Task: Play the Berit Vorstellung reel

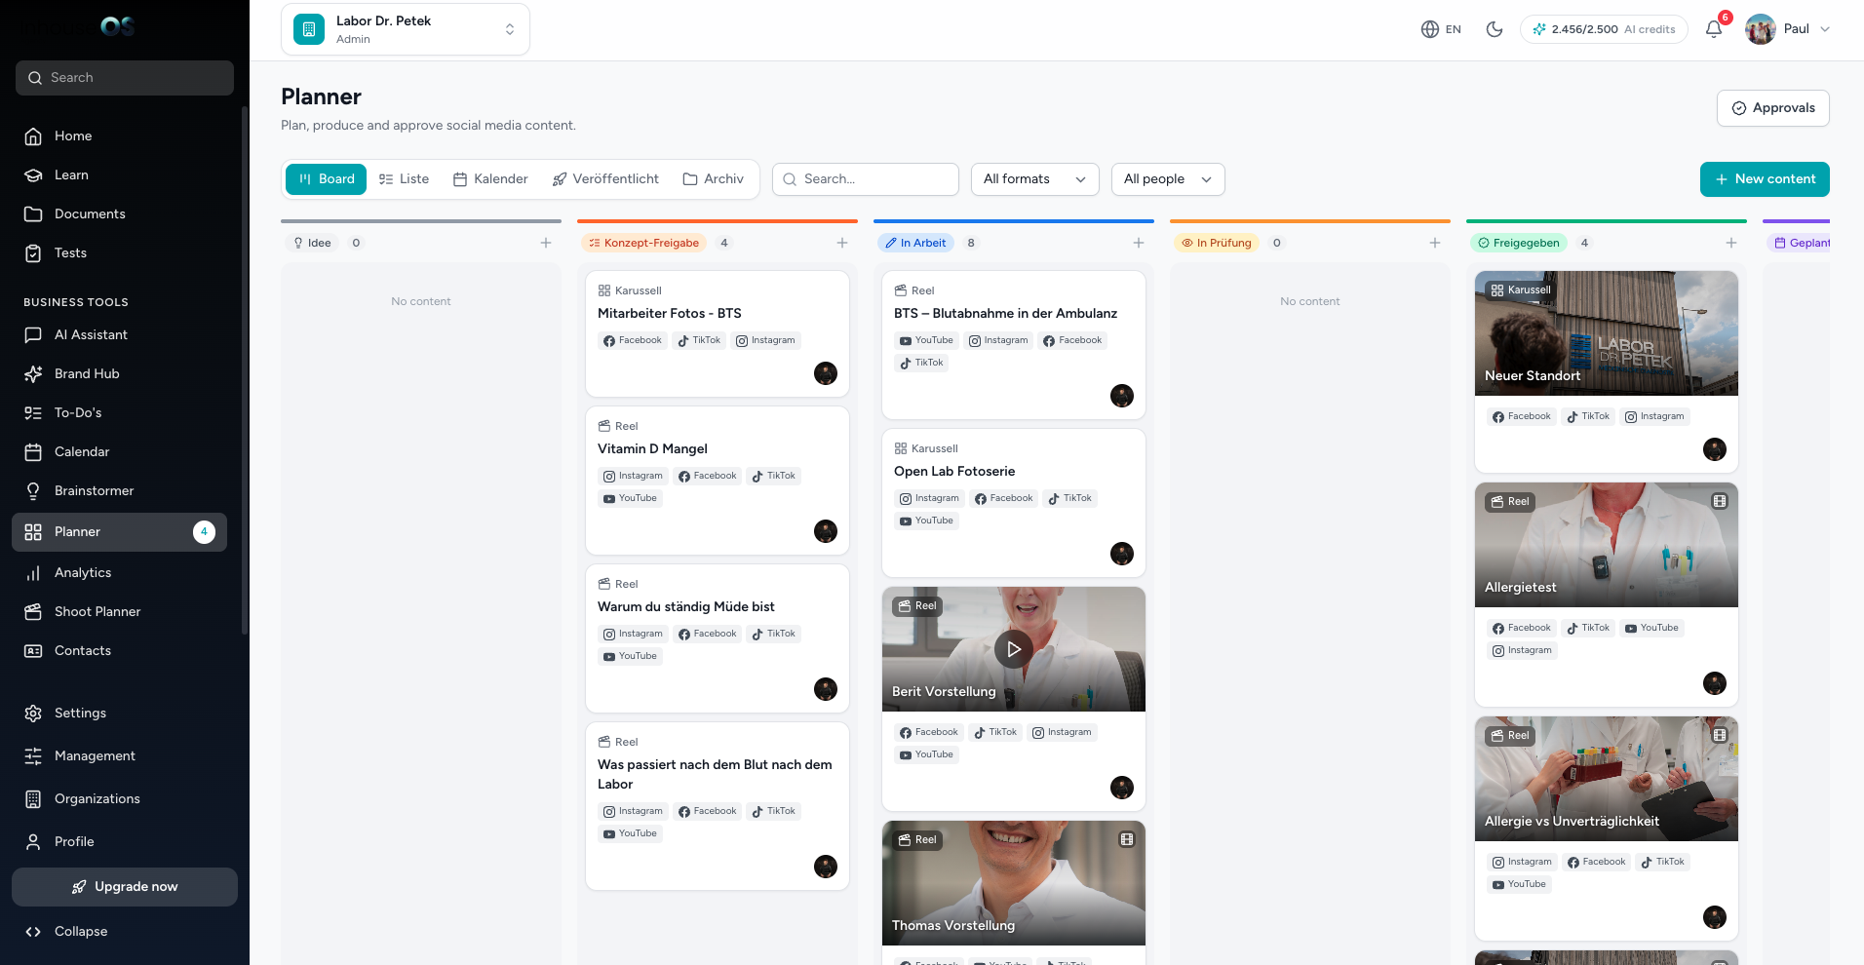Action: click(x=1014, y=649)
